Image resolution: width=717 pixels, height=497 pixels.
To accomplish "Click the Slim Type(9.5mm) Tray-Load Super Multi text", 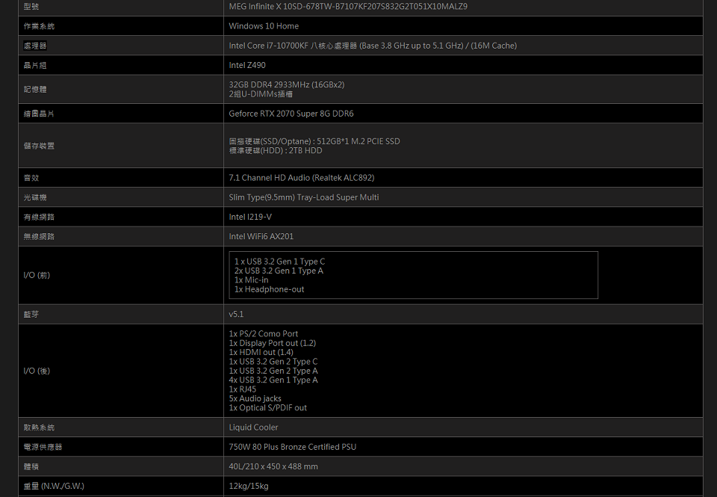I will tap(304, 197).
